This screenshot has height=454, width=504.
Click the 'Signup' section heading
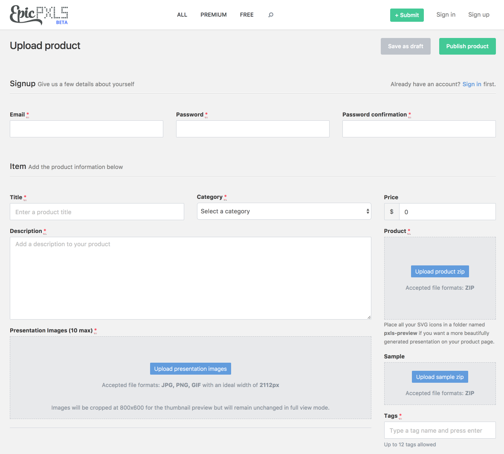click(23, 84)
